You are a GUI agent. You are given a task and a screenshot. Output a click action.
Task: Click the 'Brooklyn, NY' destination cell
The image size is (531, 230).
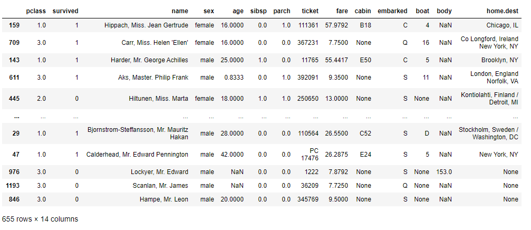coord(498,60)
